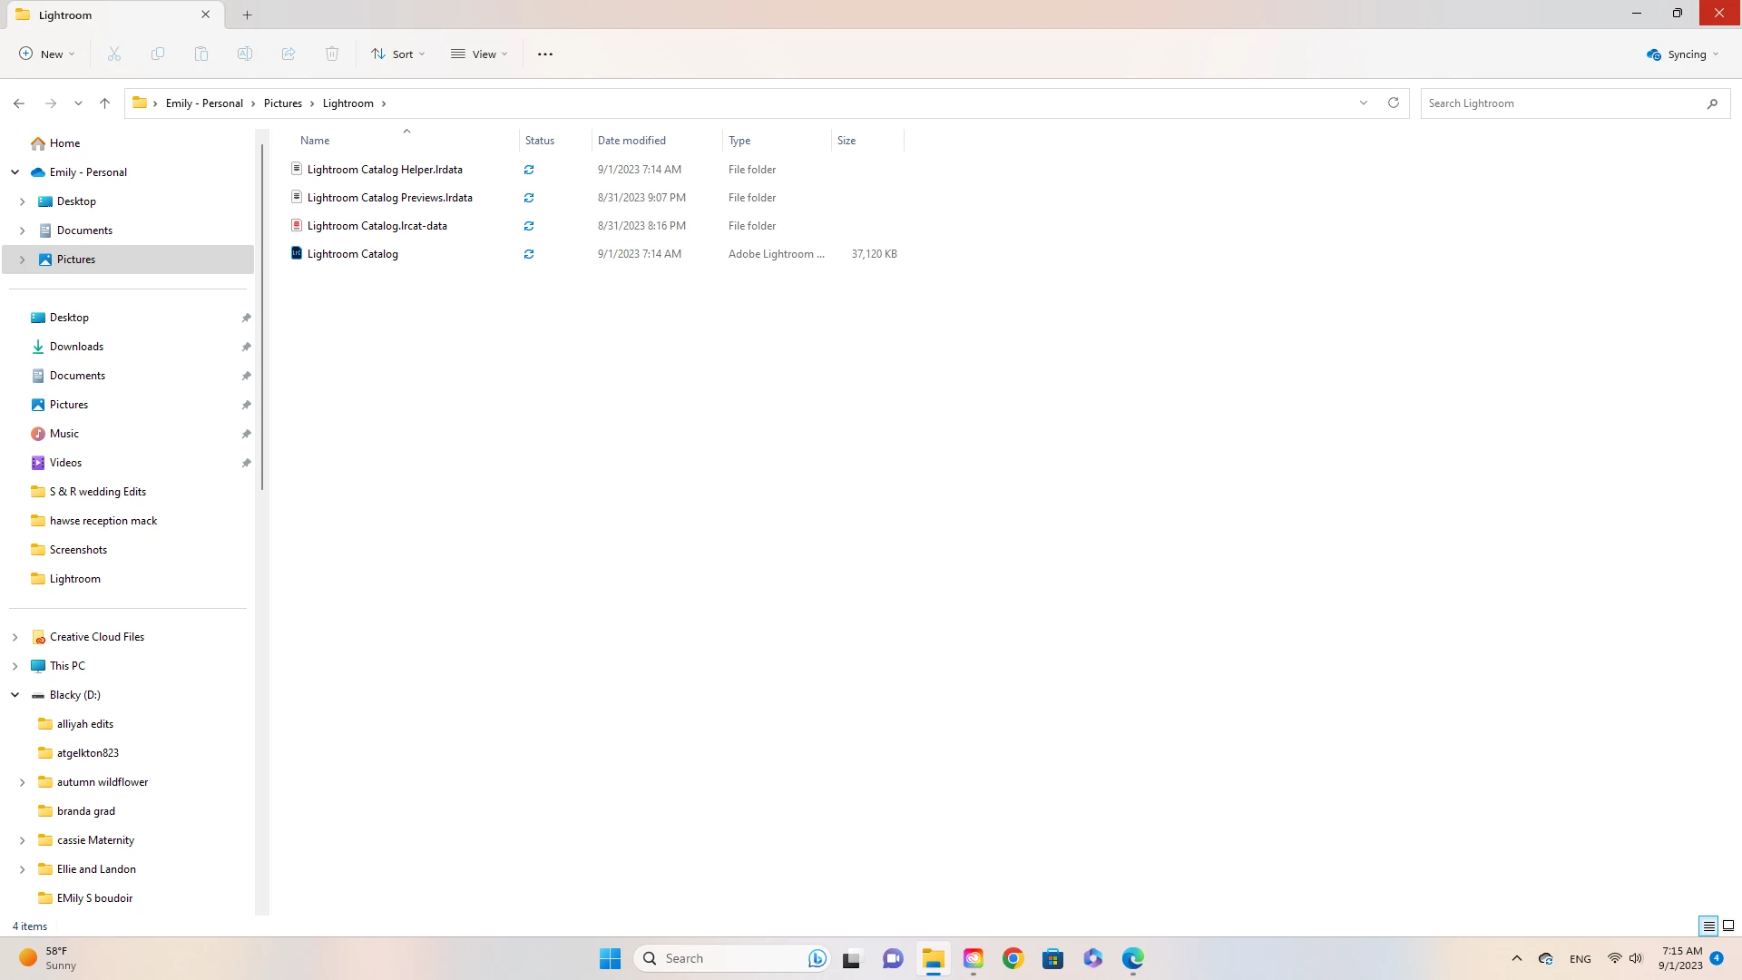
Task: Open the Teams Chat taskbar icon
Action: click(893, 958)
